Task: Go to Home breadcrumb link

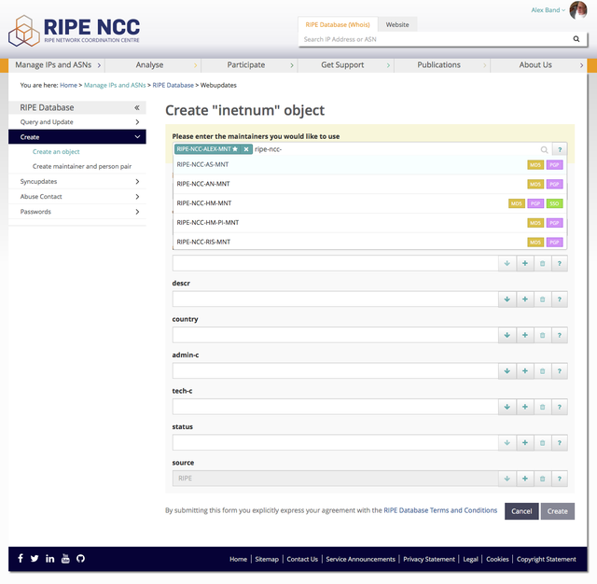Action: point(68,85)
